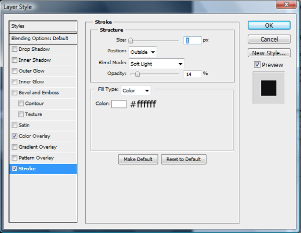Open Blending Options: Default
The height and width of the screenshot is (233, 301).
coord(43,39)
